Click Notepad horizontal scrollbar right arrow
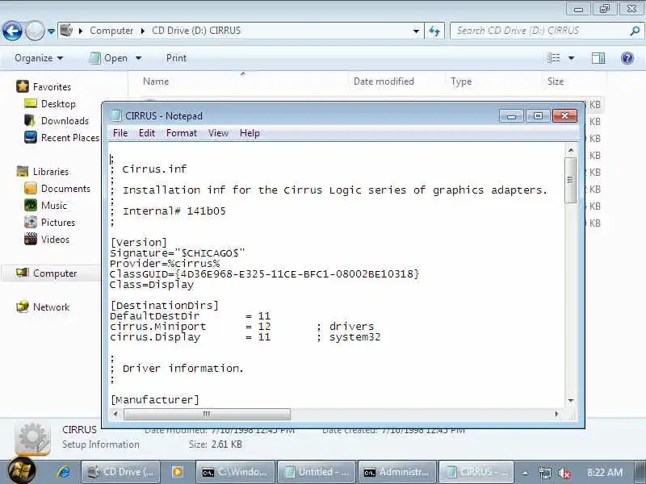The image size is (646, 484). click(556, 414)
